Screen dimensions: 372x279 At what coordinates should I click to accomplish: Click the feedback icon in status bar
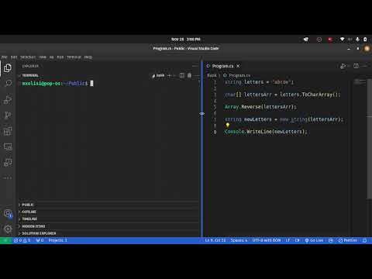coord(331,240)
